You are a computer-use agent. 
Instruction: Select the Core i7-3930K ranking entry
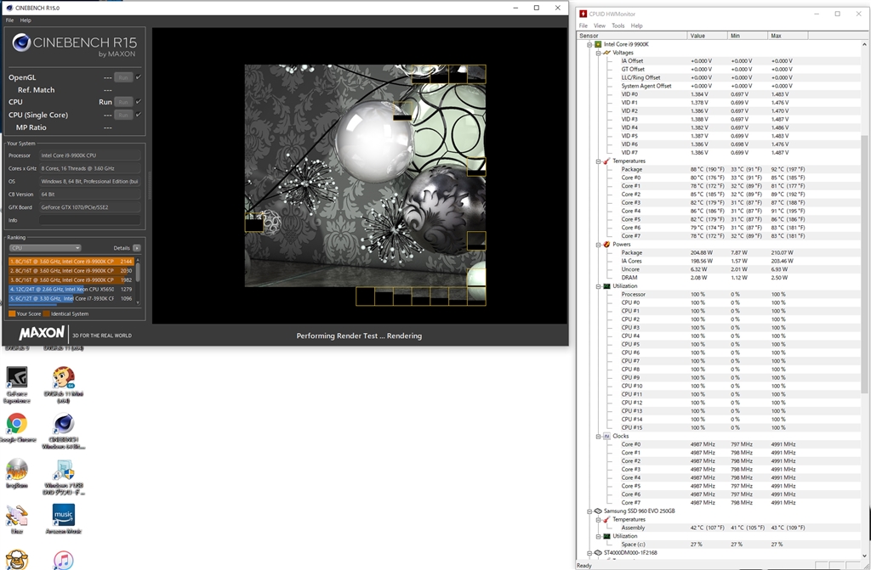click(71, 299)
